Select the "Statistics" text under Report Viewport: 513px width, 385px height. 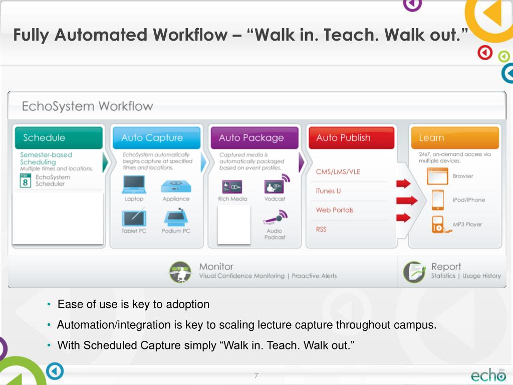coord(443,276)
